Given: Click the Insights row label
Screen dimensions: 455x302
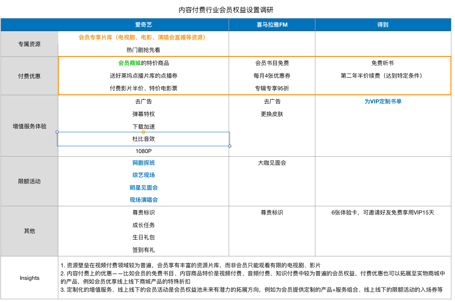Looking at the screenshot, I should click(29, 278).
